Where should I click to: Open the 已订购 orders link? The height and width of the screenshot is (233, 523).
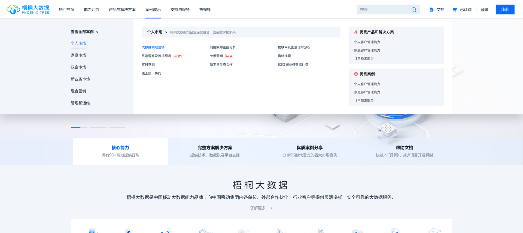[466, 10]
